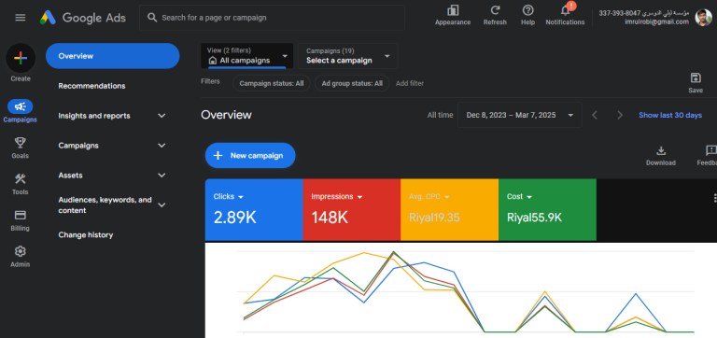Edit the Campaign status: All filter chip

(272, 84)
